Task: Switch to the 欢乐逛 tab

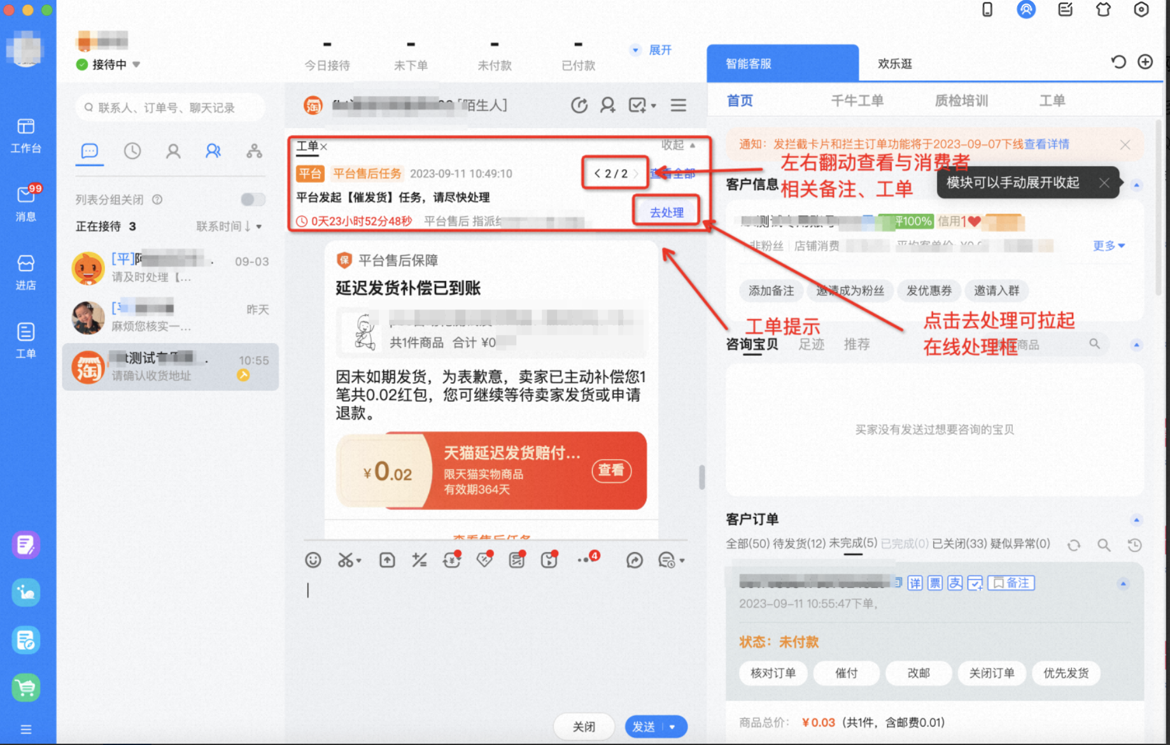Action: [894, 63]
